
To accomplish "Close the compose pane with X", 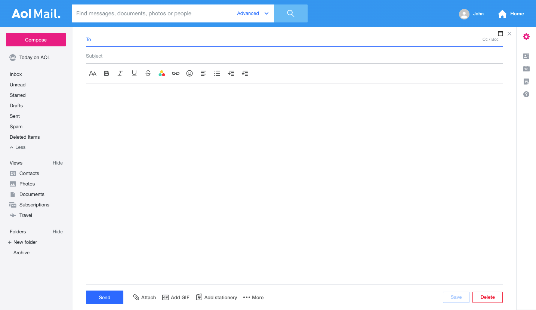I will point(509,34).
